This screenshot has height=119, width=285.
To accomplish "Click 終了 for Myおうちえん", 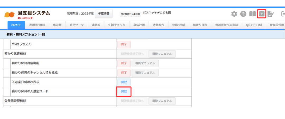I will tap(124, 44).
